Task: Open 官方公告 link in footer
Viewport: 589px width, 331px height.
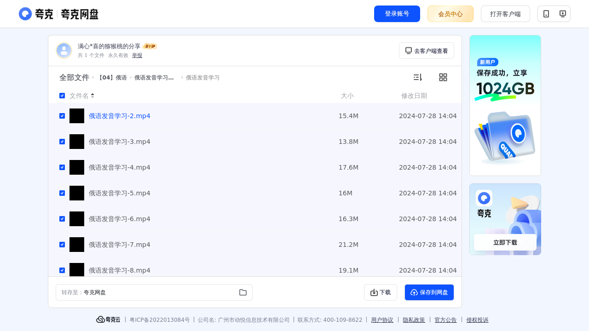Action: tap(446, 320)
